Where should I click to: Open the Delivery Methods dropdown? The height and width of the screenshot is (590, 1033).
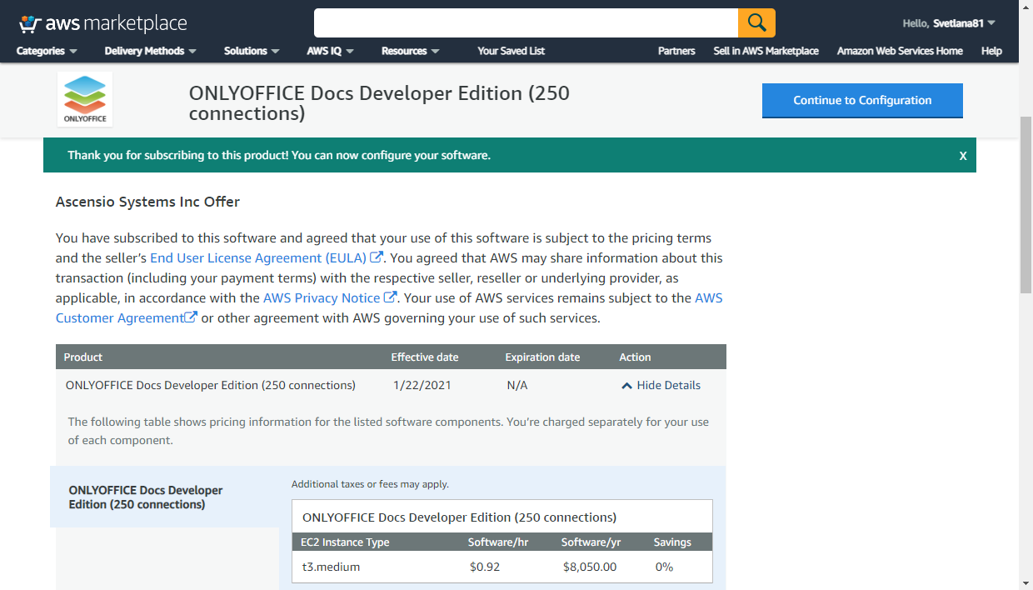150,51
